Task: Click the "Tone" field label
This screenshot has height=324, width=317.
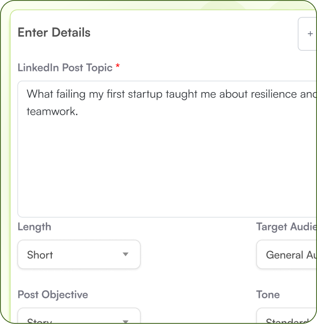Action: (x=268, y=295)
